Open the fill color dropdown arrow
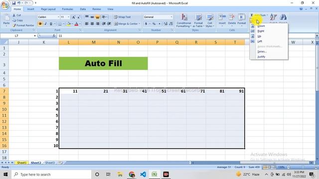The width and height of the screenshot is (319, 179). tap(72, 24)
